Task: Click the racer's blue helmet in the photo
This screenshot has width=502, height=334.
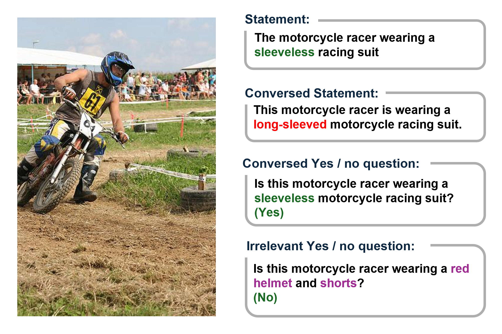Action: click(117, 68)
